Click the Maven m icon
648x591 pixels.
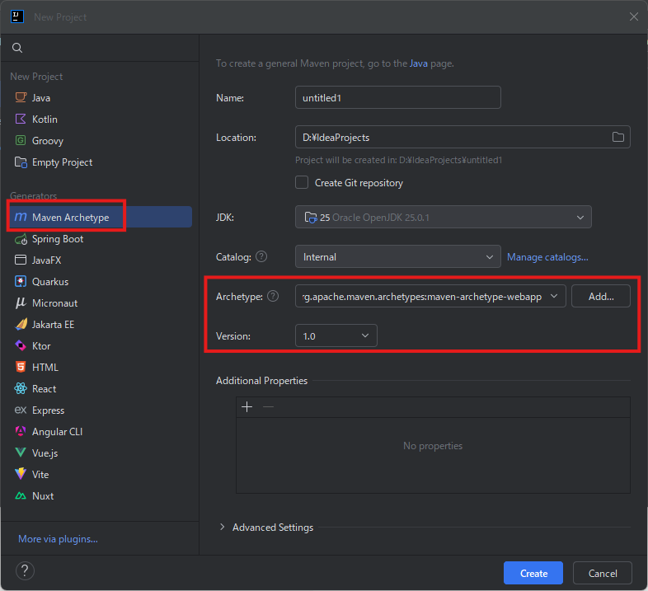coord(21,217)
